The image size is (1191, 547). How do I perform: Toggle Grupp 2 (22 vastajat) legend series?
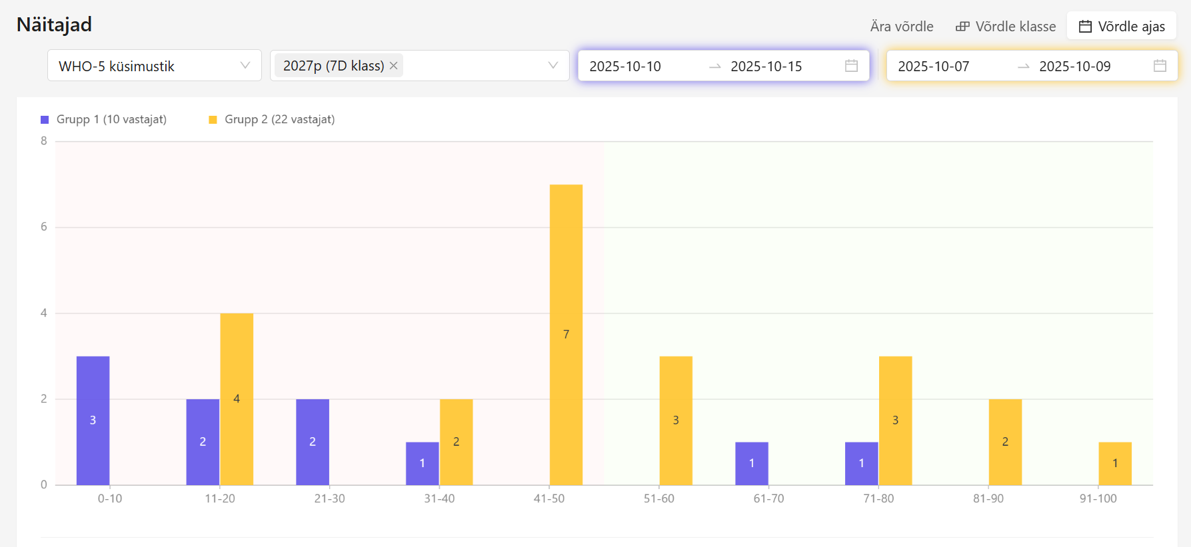279,120
